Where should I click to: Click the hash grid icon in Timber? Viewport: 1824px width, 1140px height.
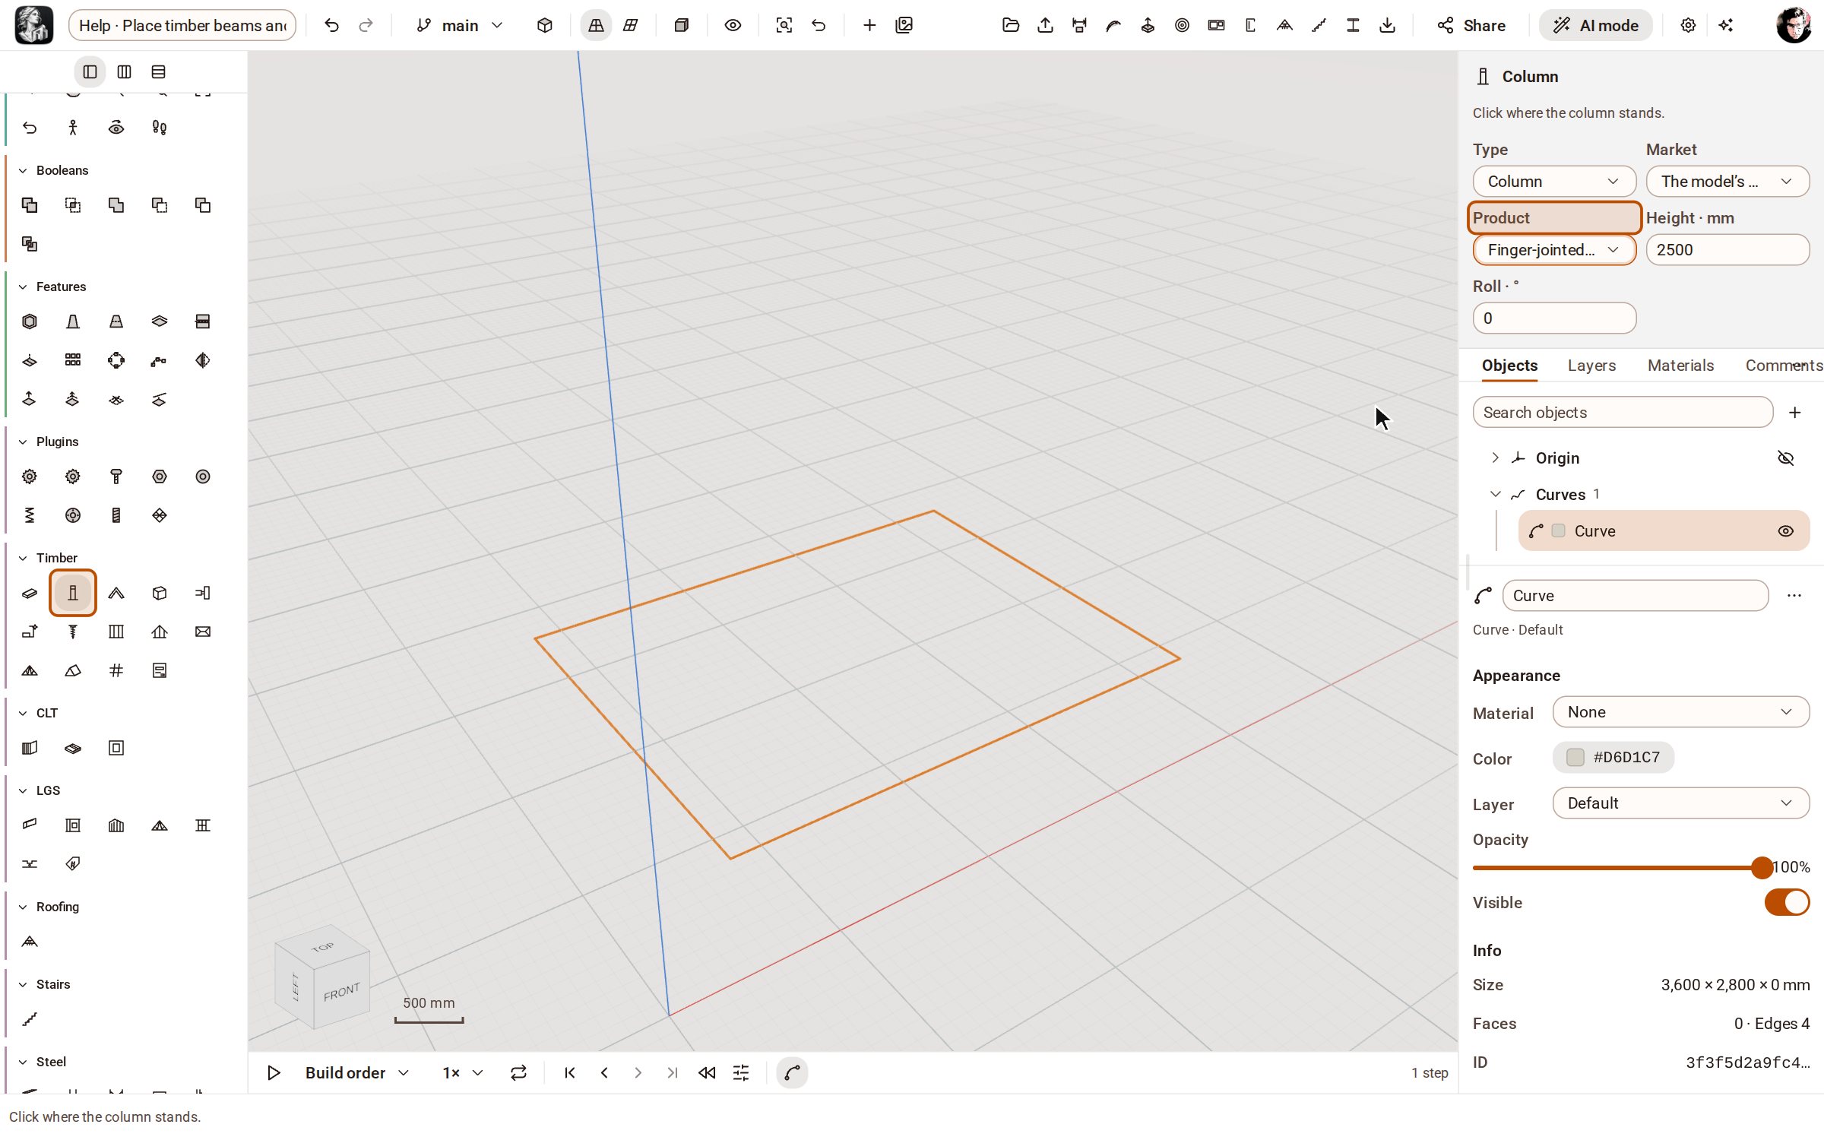pyautogui.click(x=116, y=670)
